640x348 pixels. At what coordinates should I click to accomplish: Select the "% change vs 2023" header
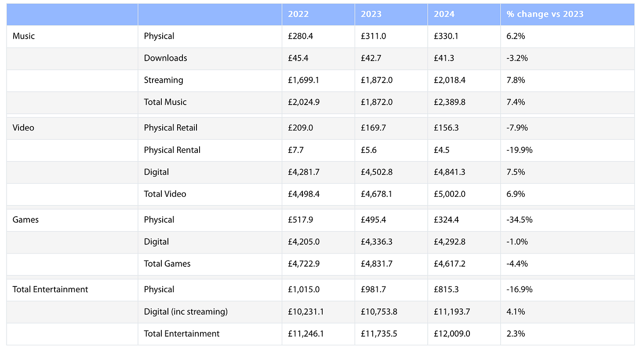[545, 14]
